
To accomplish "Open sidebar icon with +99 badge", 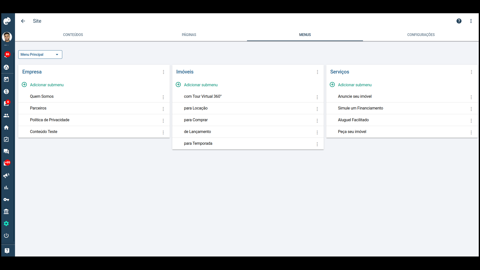I will (7, 163).
